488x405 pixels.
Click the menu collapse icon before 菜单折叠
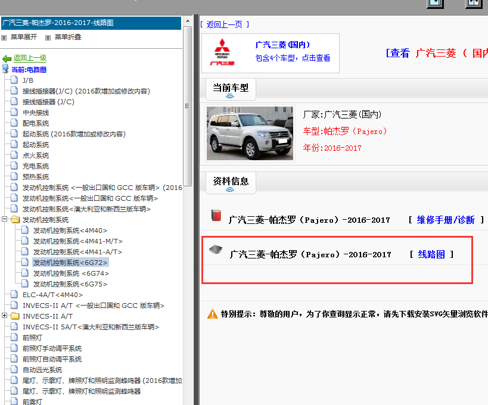coord(48,38)
